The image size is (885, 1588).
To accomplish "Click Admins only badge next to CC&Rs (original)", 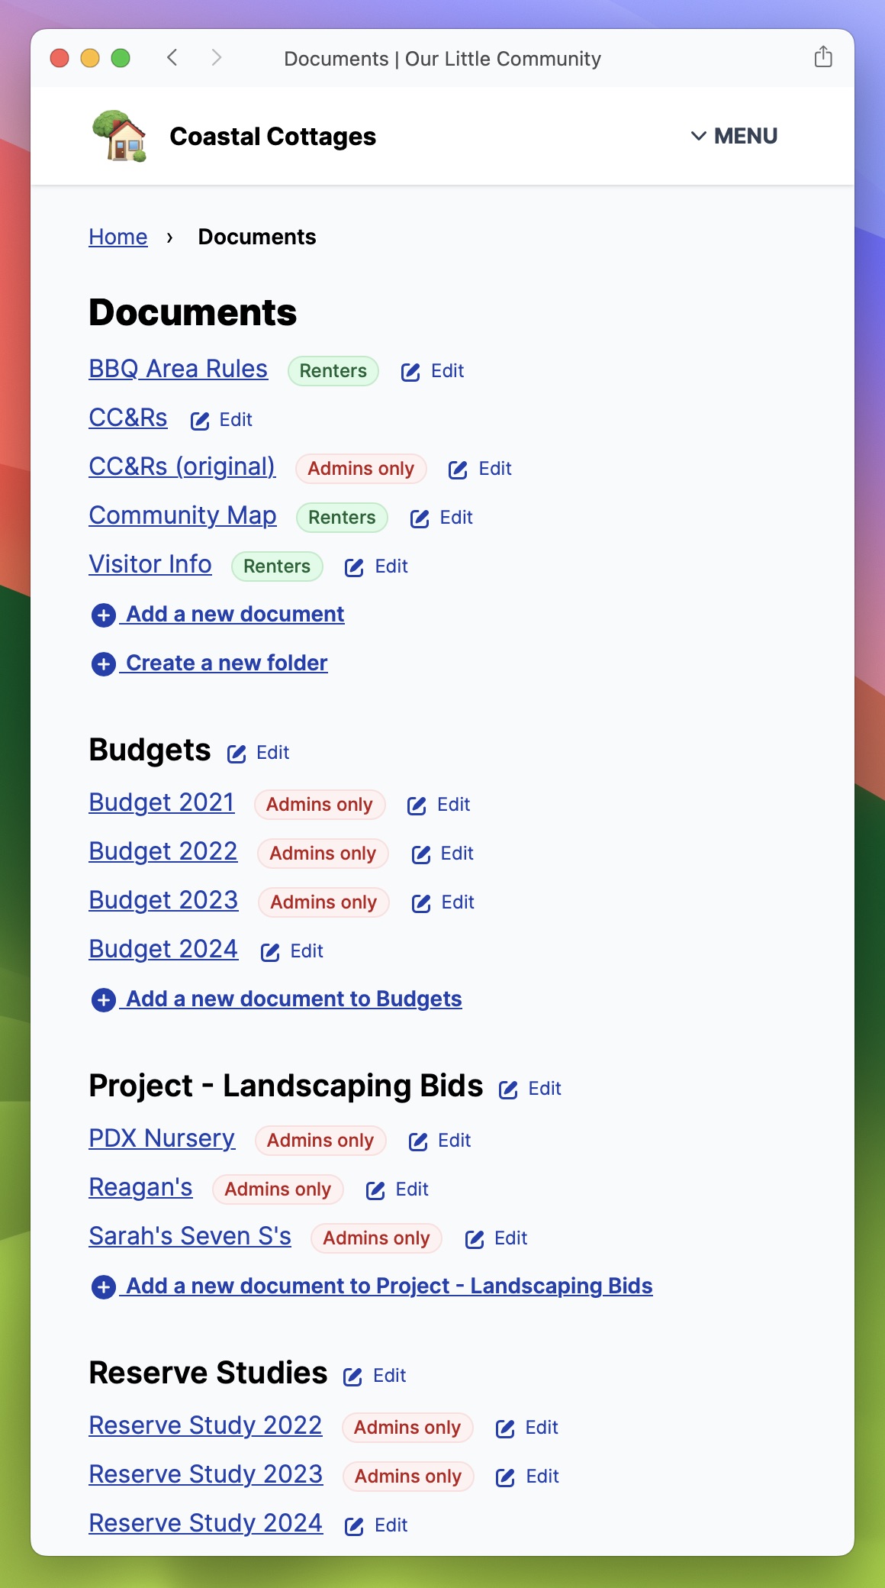I will [x=361, y=469].
